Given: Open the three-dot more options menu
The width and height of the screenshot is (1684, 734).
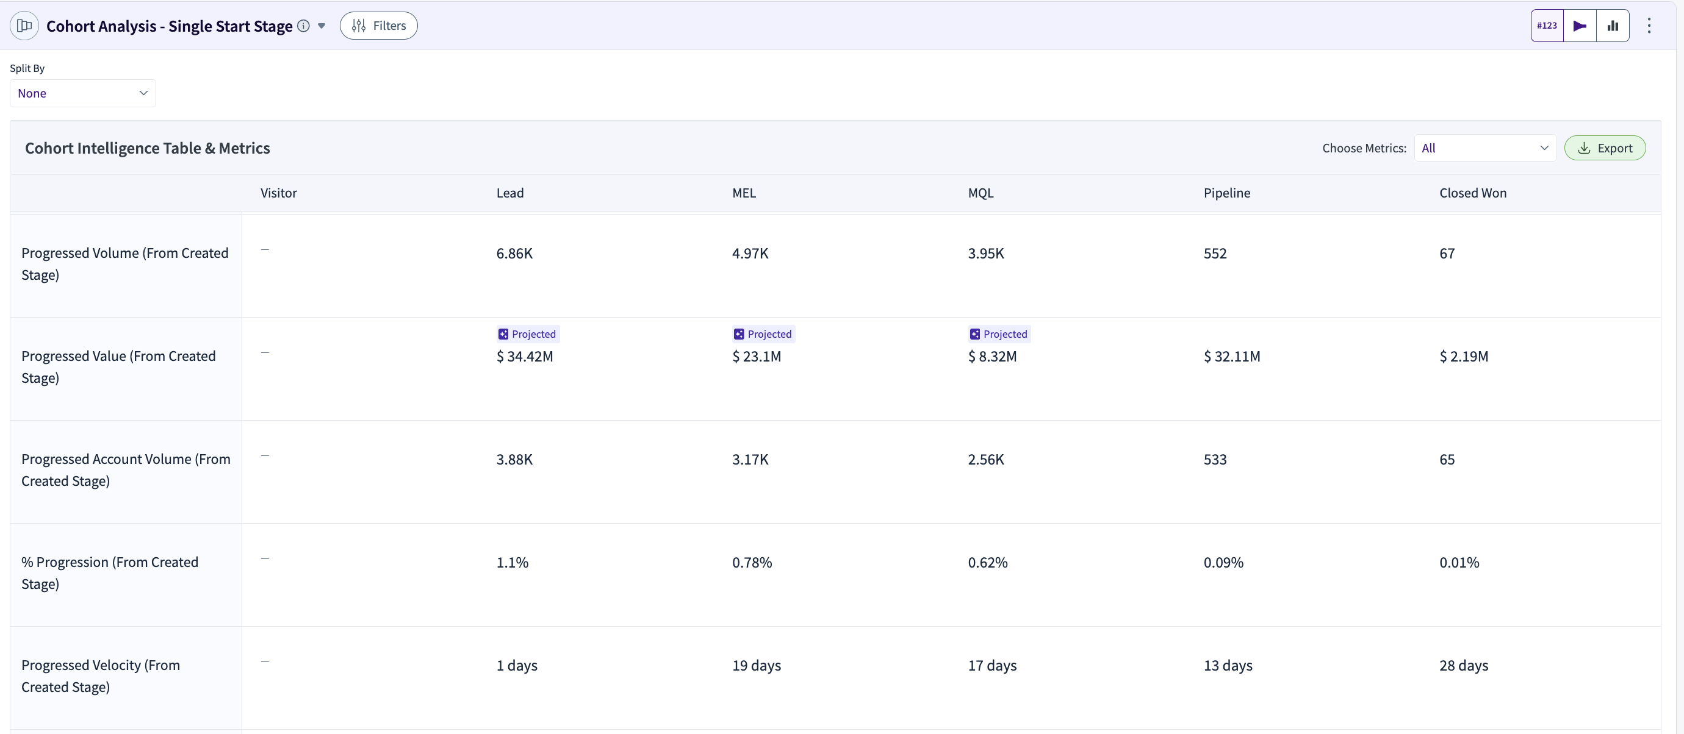Looking at the screenshot, I should [1649, 26].
